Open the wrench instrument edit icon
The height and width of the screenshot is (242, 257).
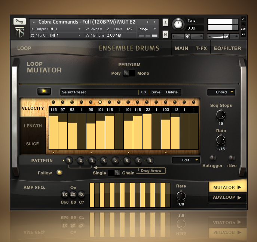[x=19, y=21]
